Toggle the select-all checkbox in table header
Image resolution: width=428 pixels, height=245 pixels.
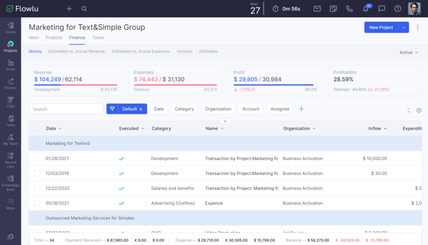37,129
